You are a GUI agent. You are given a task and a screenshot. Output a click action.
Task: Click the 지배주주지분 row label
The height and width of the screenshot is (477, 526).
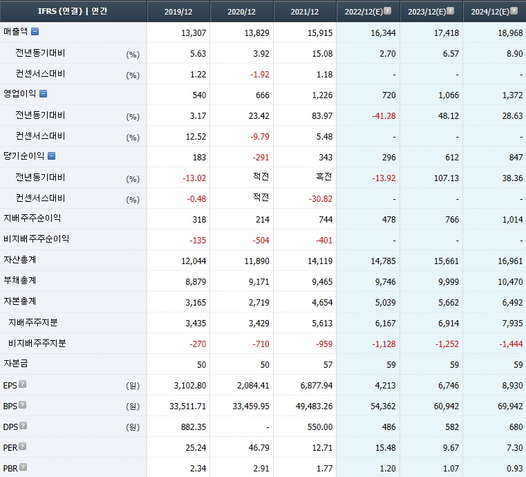coord(33,322)
